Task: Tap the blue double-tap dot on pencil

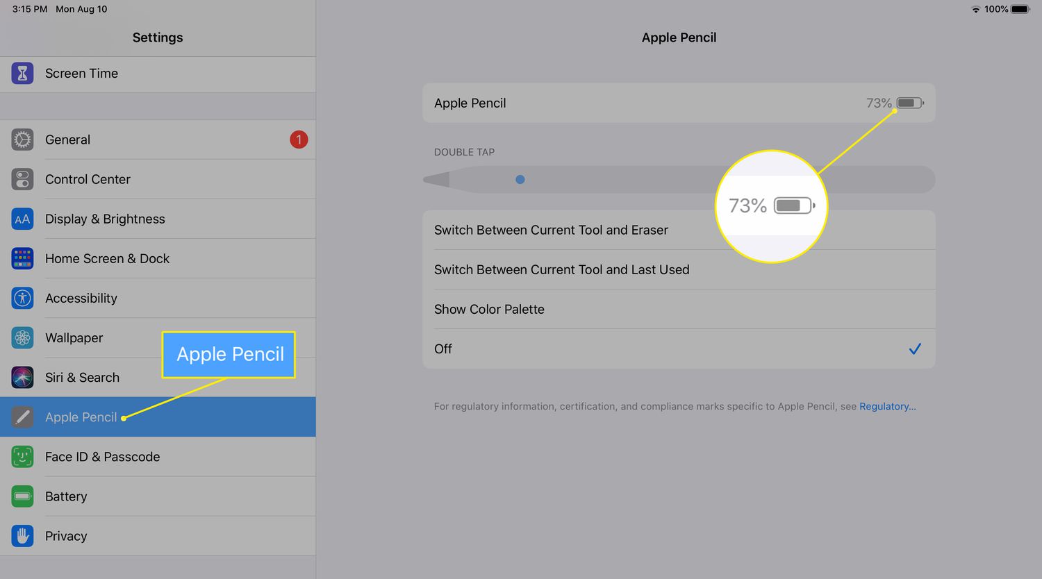Action: 520,179
